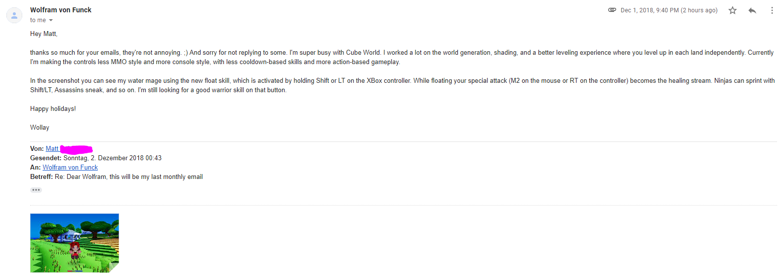783x280 pixels.
Task: Show trimmed content via ellipsis button
Action: (36, 190)
